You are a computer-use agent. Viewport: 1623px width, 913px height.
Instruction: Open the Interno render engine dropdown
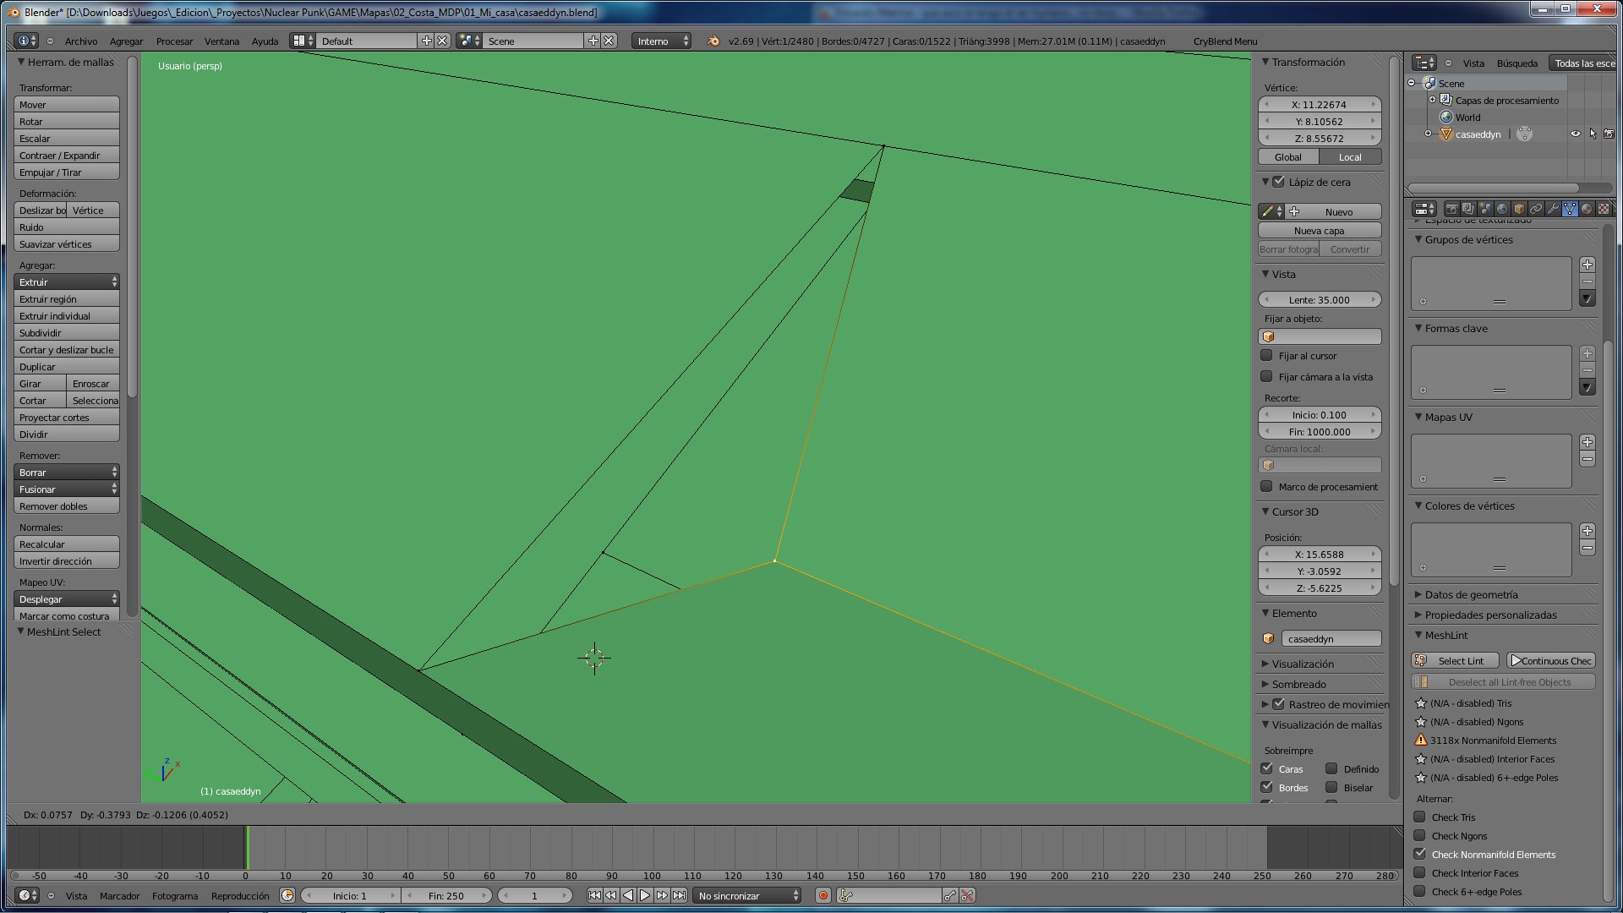[x=663, y=41]
